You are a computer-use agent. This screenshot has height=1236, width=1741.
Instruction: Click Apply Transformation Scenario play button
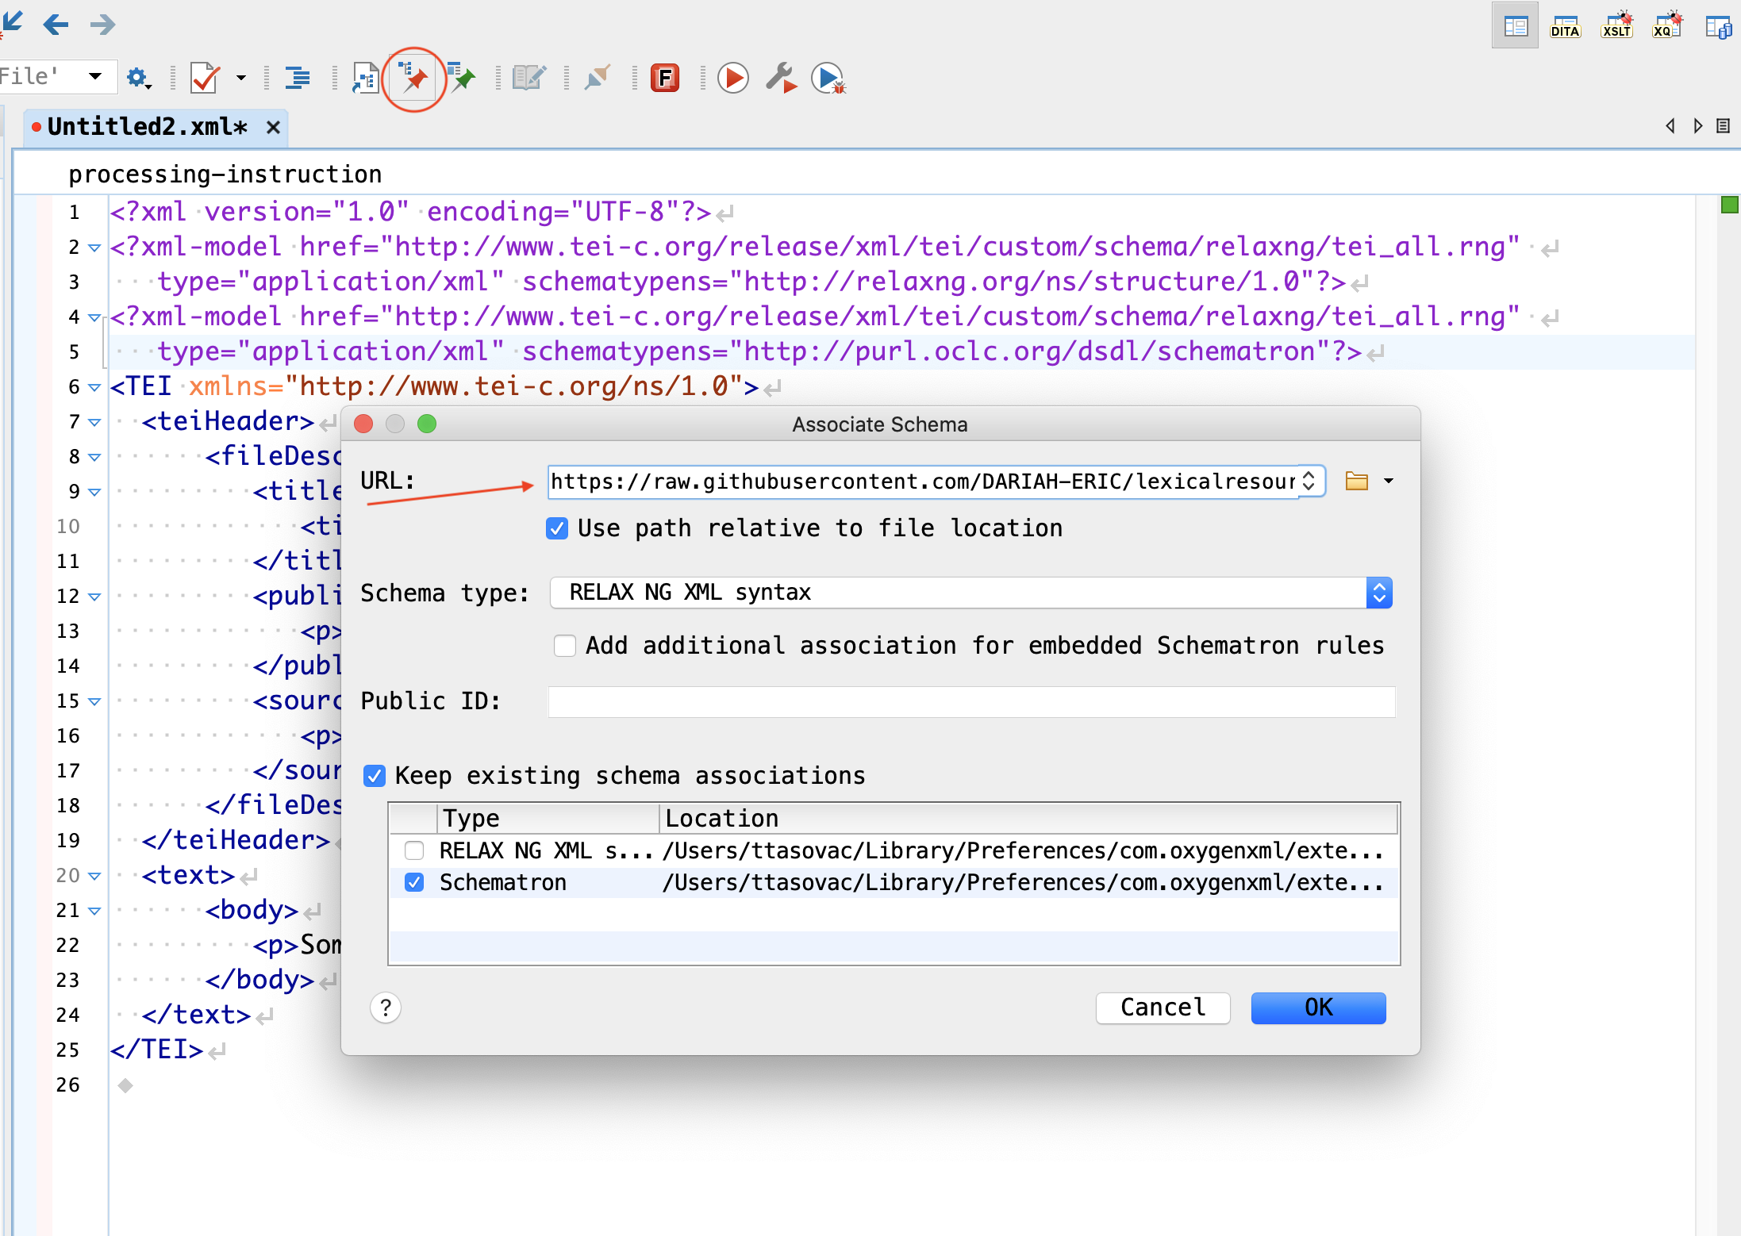point(732,79)
